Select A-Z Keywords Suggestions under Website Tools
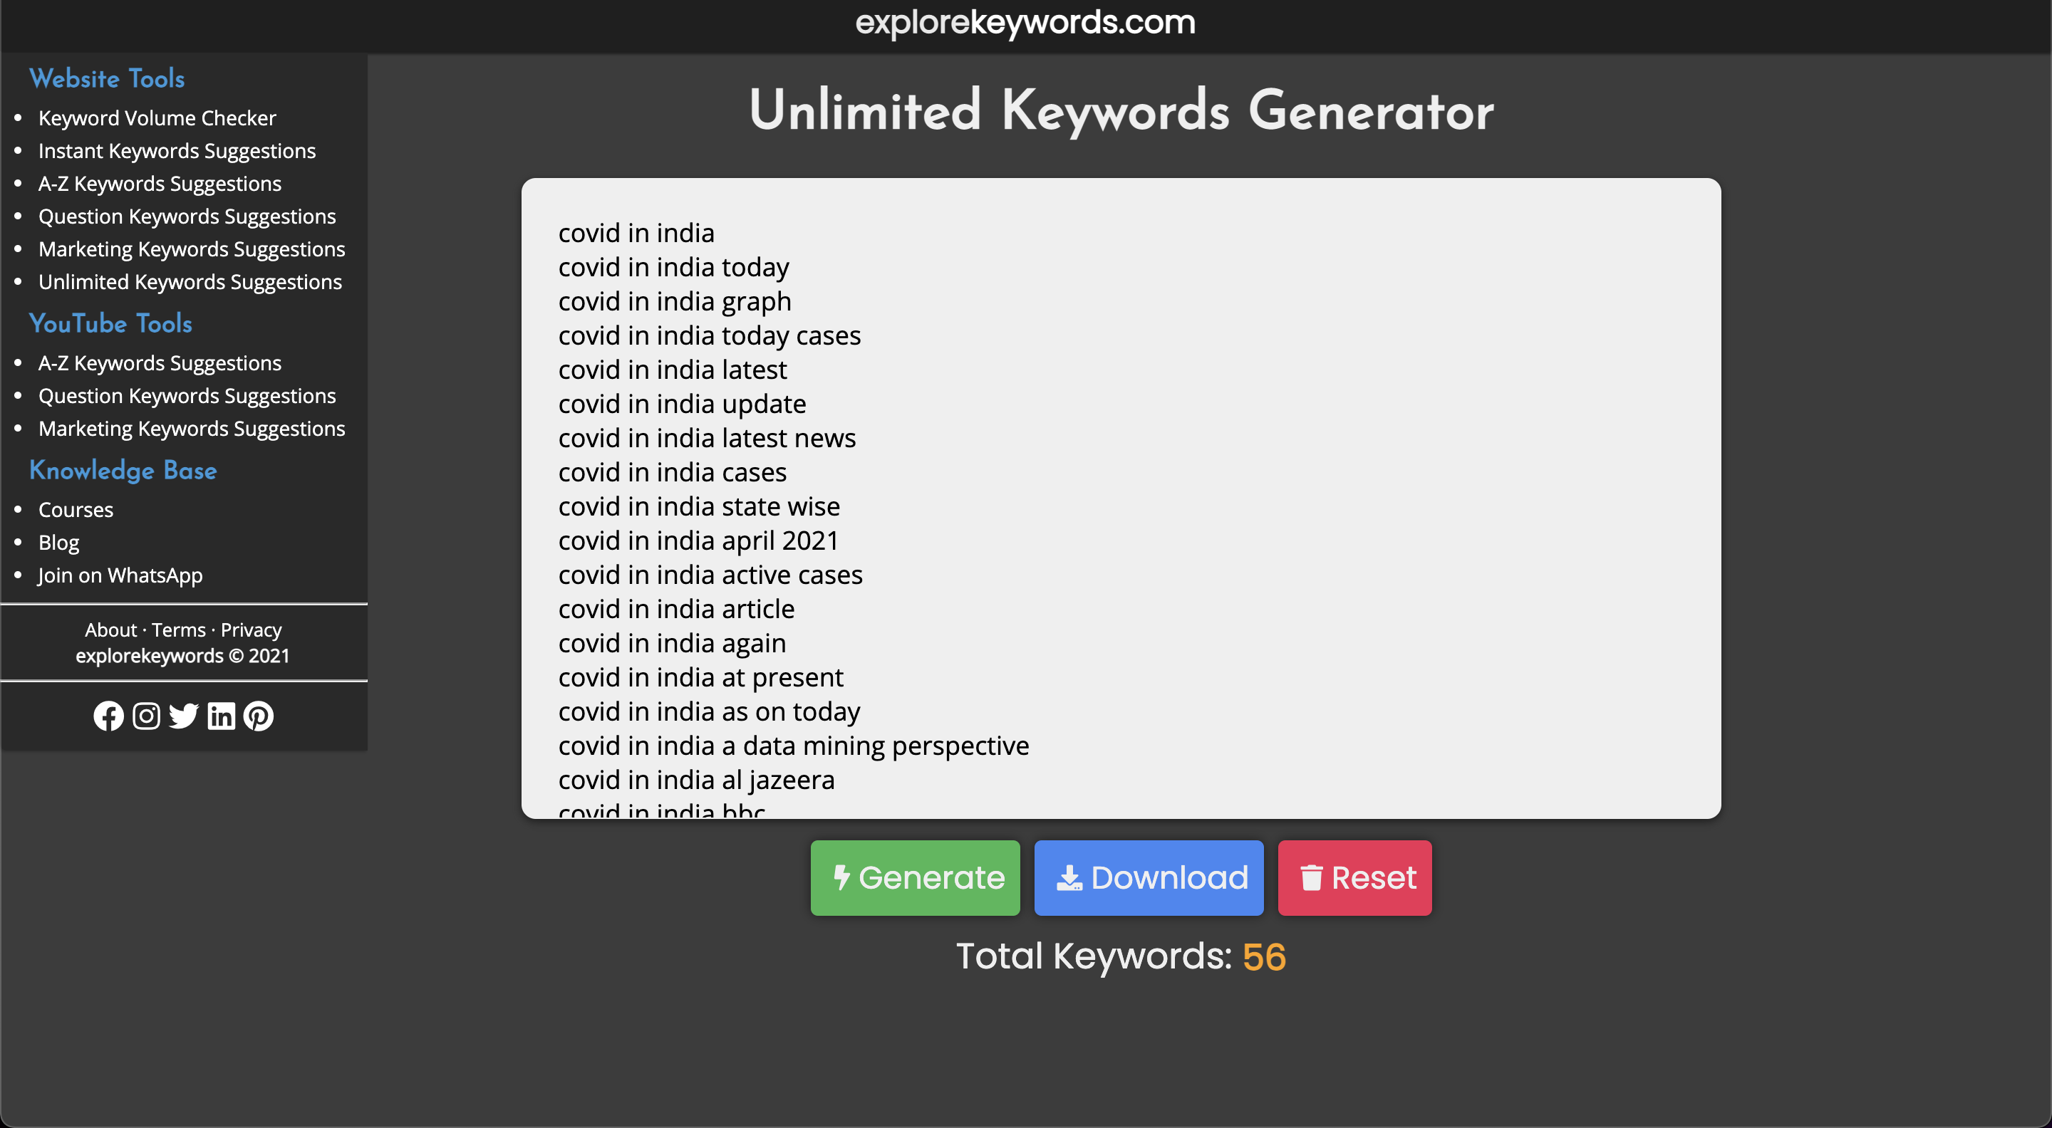The height and width of the screenshot is (1128, 2052). tap(158, 182)
